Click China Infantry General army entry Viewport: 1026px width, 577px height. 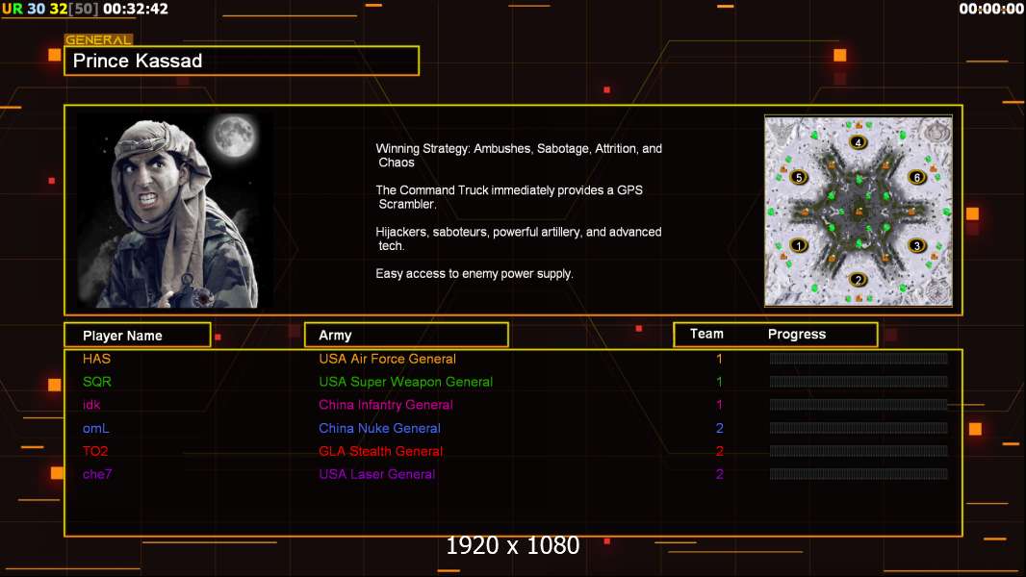(386, 405)
